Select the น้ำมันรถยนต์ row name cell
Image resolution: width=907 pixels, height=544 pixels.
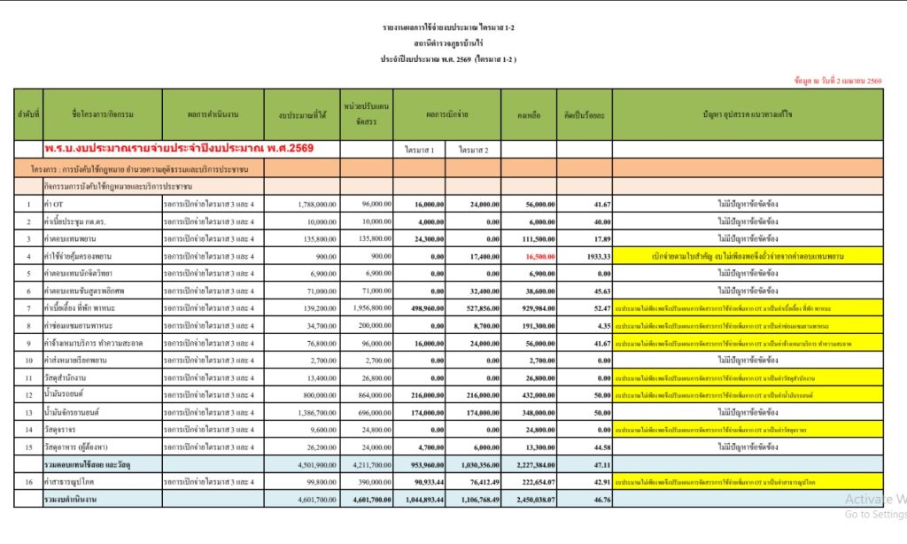[103, 394]
